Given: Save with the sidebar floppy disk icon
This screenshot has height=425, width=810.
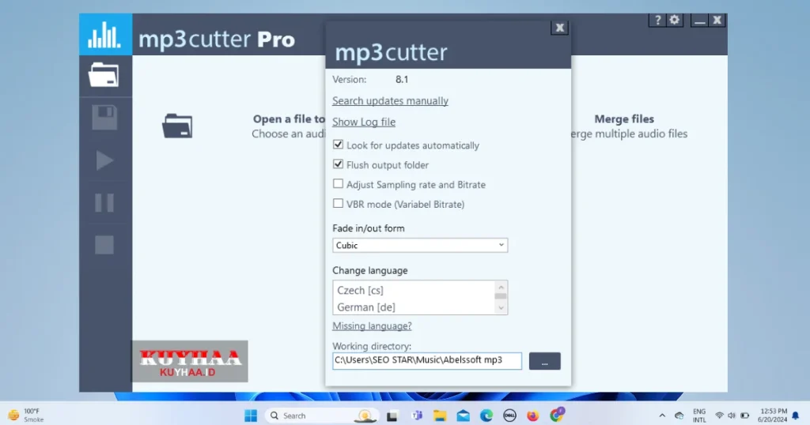Looking at the screenshot, I should (104, 118).
